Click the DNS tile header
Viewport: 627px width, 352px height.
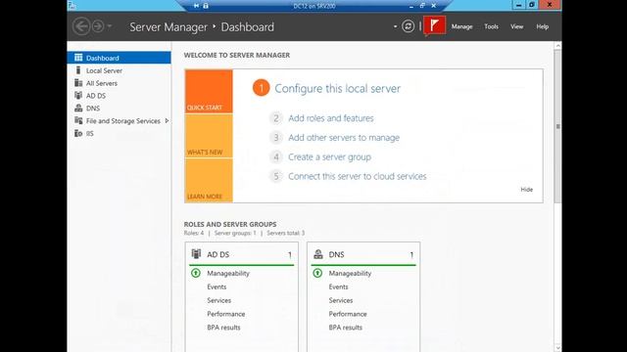(363, 254)
